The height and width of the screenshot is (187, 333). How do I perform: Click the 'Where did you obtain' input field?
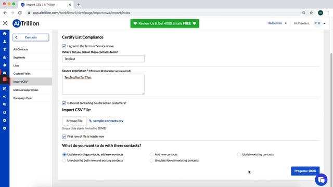103,59
